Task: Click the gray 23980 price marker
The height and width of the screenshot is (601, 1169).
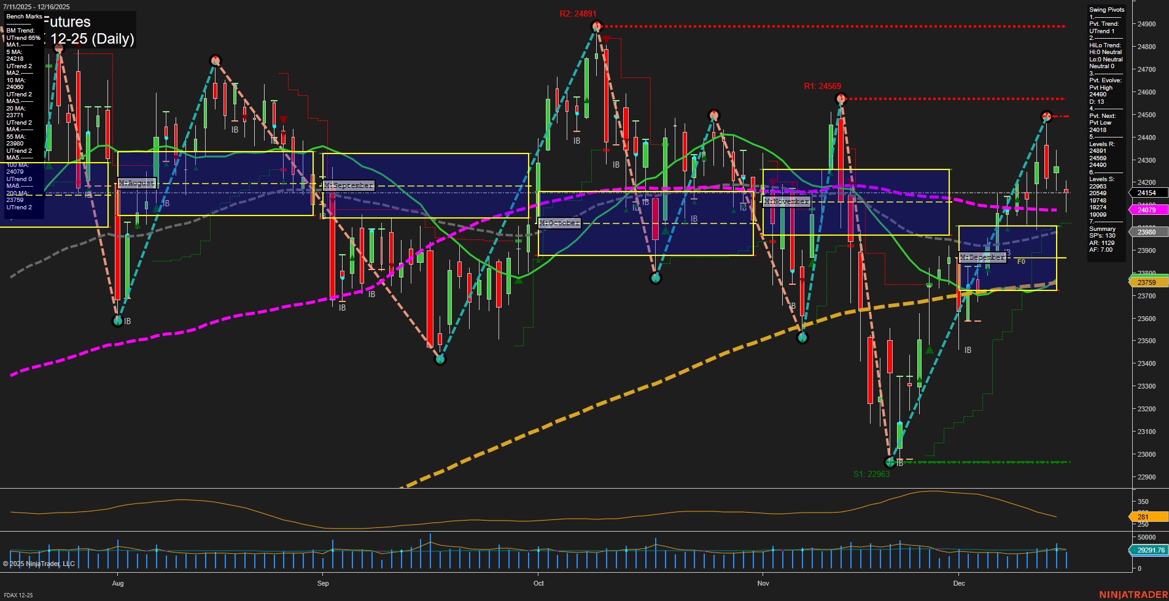Action: point(1147,232)
